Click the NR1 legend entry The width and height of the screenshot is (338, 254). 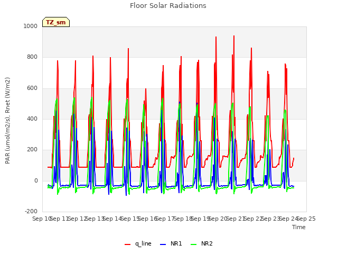point(171,243)
